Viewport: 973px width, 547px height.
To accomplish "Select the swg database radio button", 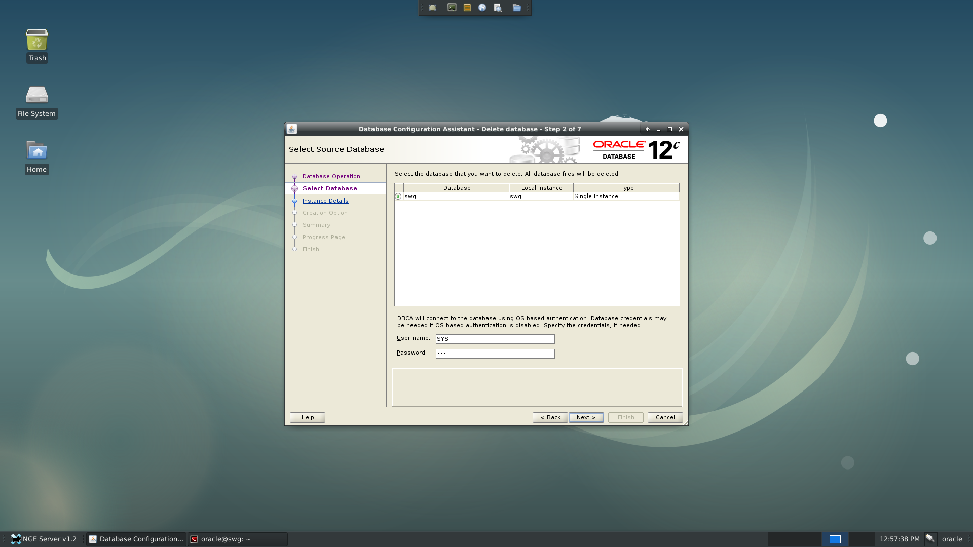I will [x=398, y=197].
